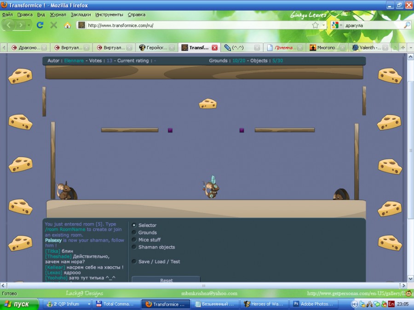Open the Закладки menu

(81, 15)
